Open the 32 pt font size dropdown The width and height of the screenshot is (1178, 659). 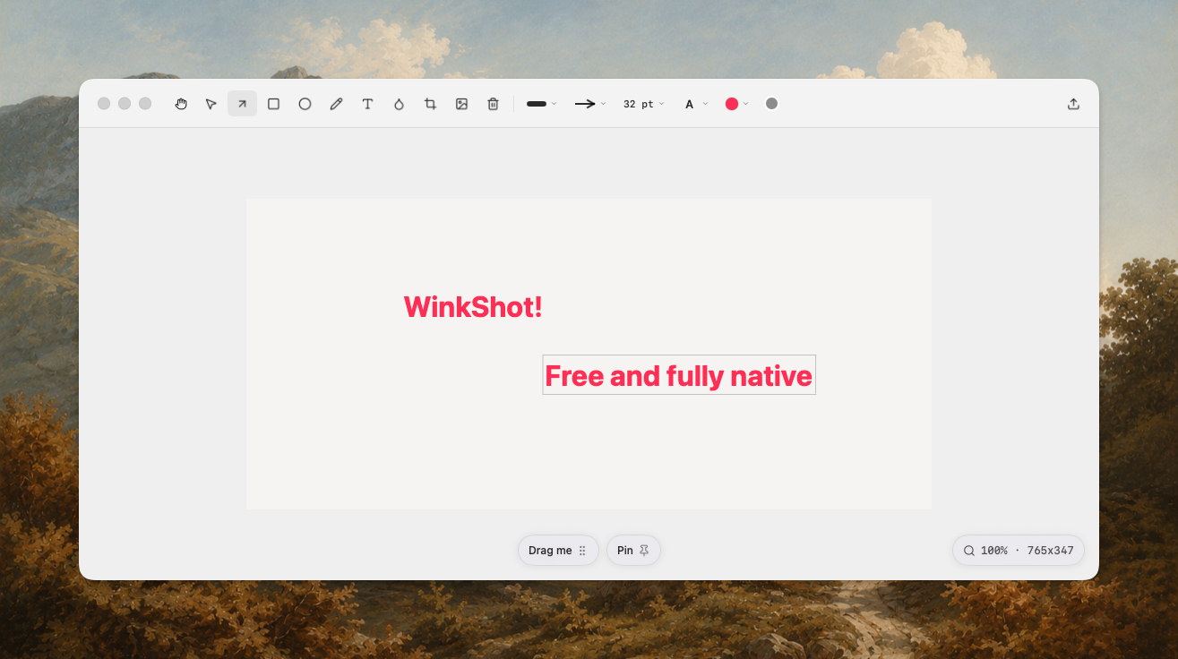(644, 104)
